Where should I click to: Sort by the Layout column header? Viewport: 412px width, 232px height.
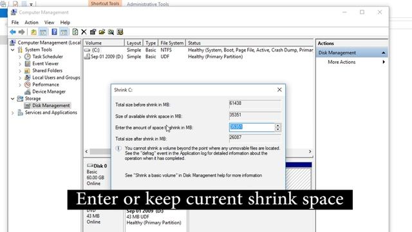click(134, 43)
